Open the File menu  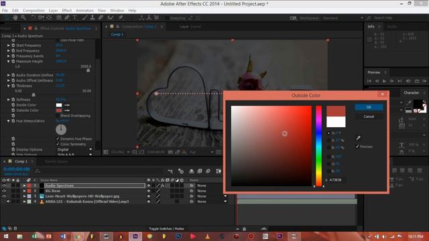coord(5,11)
